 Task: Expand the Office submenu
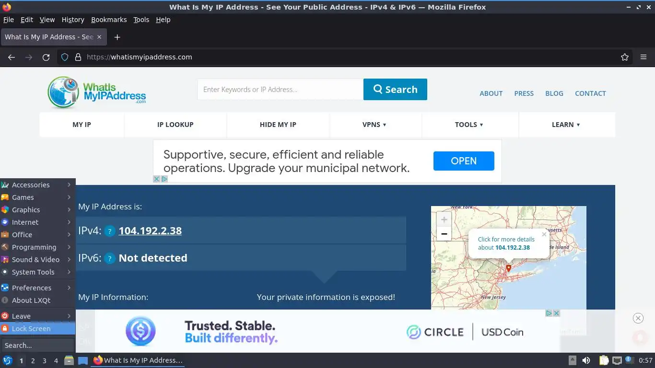click(x=37, y=235)
